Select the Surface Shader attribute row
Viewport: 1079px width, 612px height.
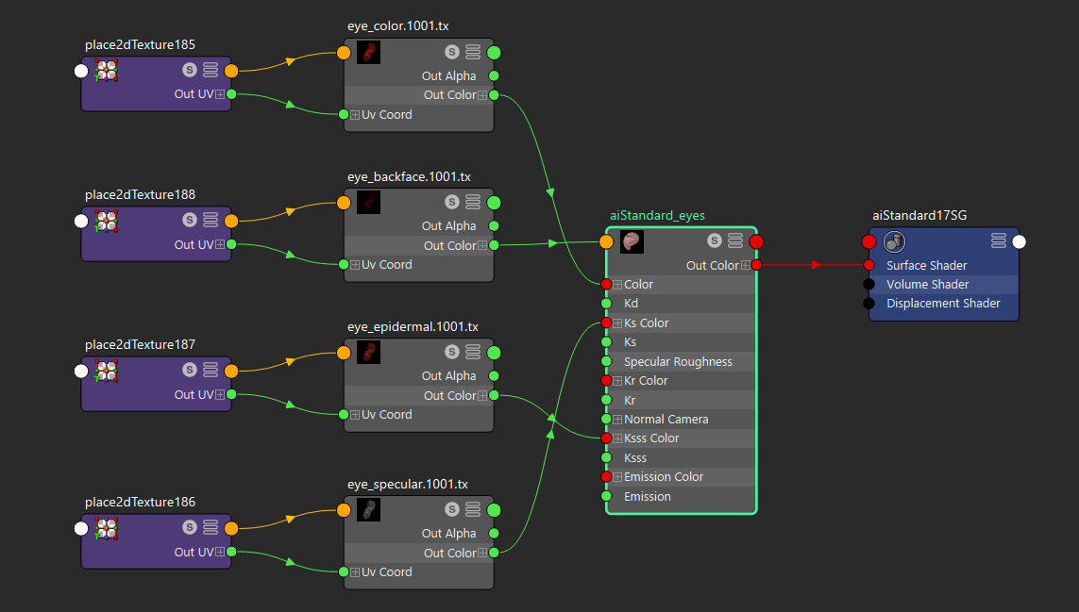[926, 265]
